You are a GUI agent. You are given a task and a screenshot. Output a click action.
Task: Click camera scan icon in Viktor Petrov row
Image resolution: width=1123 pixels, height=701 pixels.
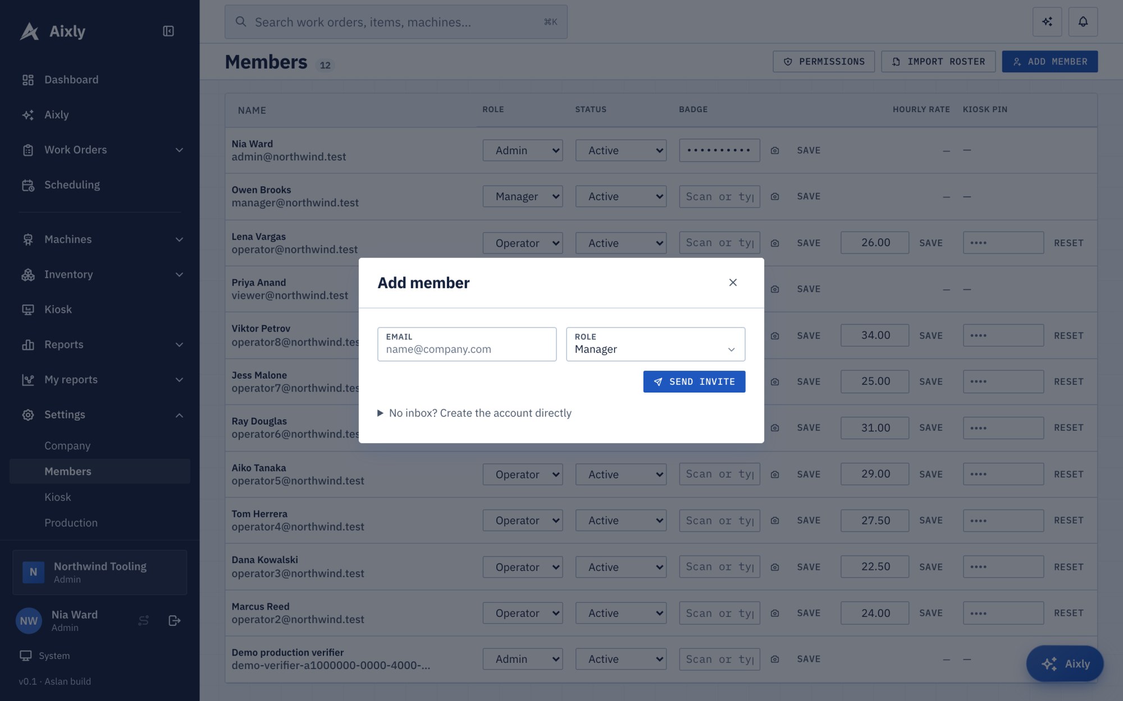775,335
